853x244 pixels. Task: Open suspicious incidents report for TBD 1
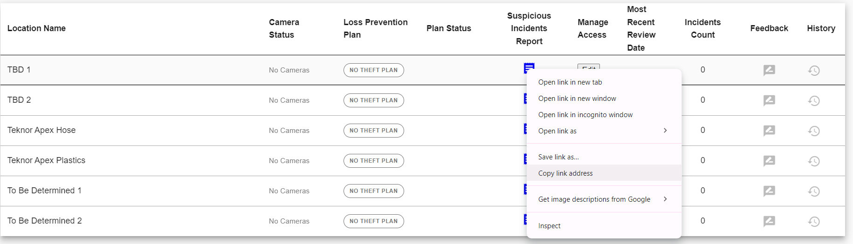point(529,68)
